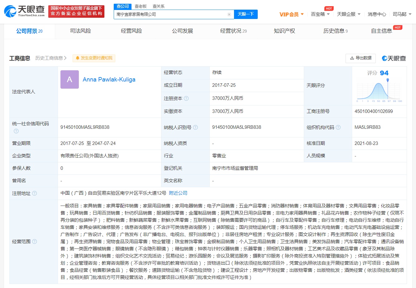Click the 工商信息 section heading
Viewport: 416px width, 288px height.
tap(20, 58)
